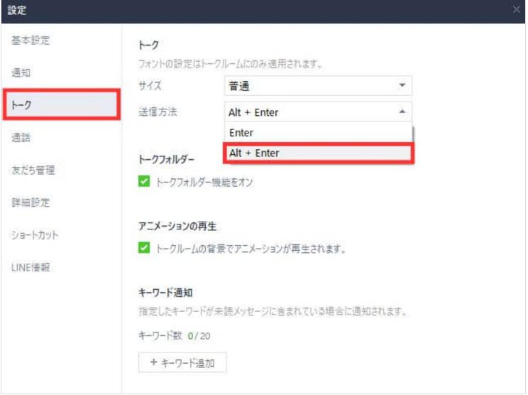Go to the 通知 settings section

21,72
